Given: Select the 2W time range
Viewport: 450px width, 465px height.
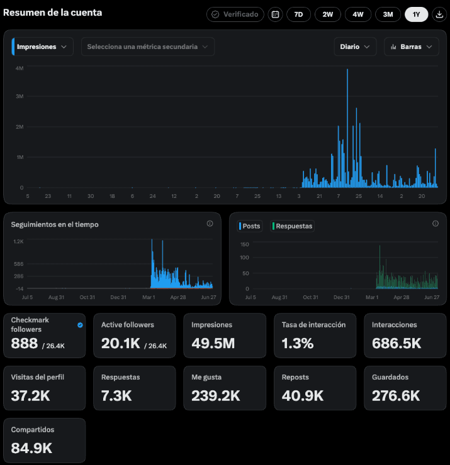Looking at the screenshot, I should (x=328, y=14).
